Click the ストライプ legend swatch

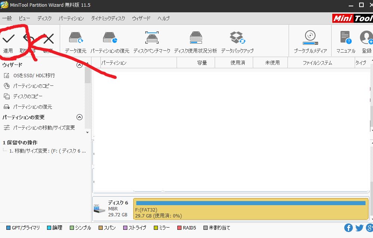click(125, 228)
